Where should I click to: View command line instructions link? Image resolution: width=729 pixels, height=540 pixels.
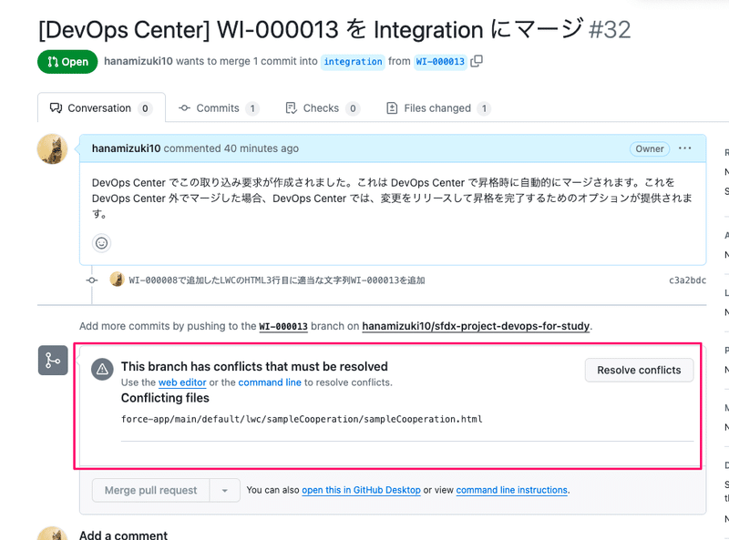click(x=511, y=490)
